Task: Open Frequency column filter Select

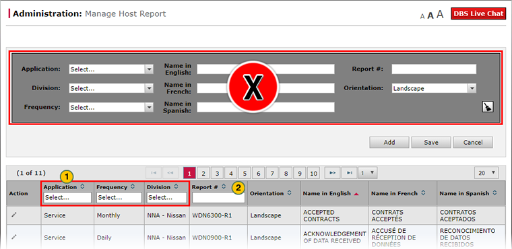Action: click(119, 197)
